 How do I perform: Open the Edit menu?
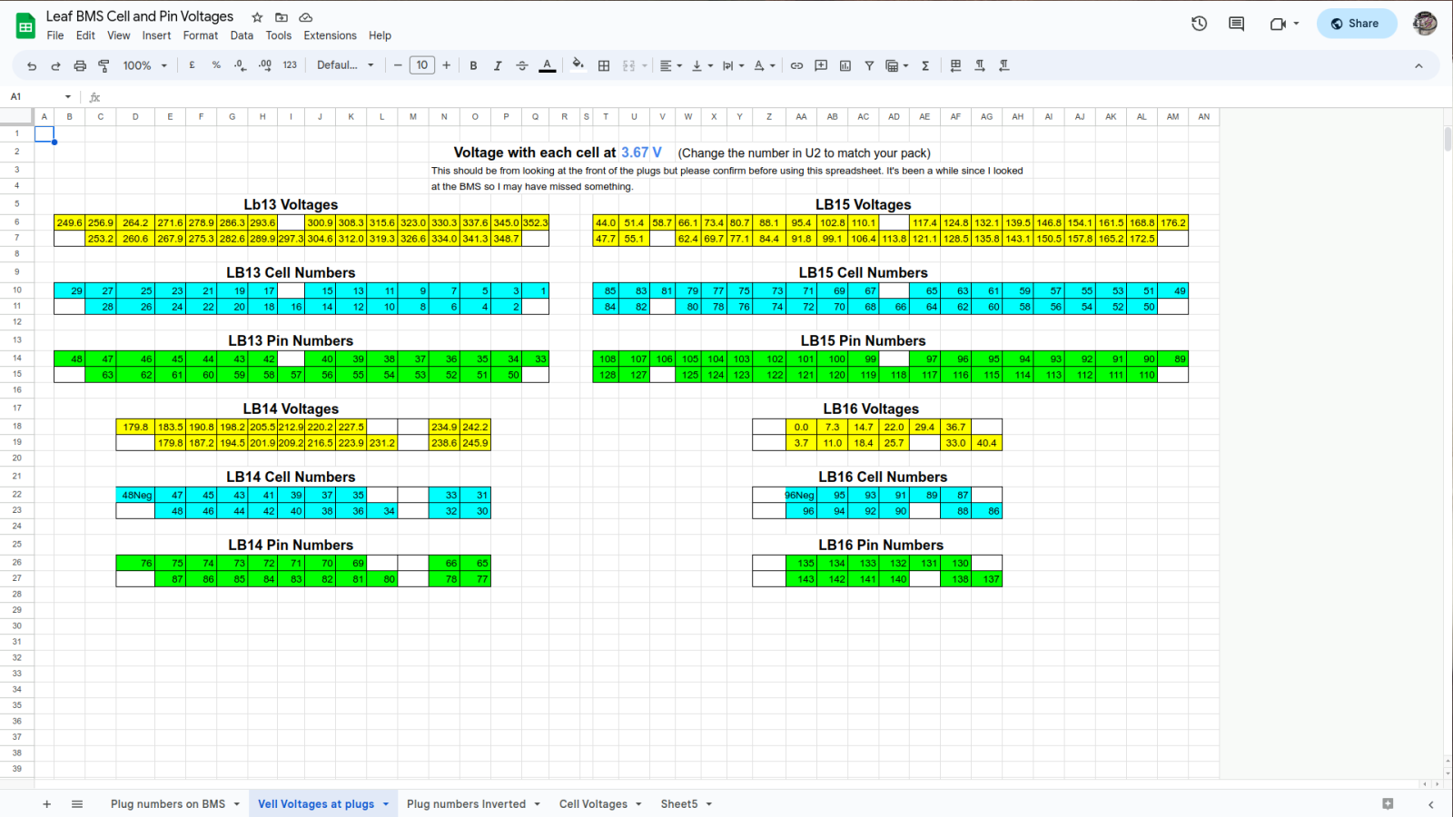click(85, 35)
